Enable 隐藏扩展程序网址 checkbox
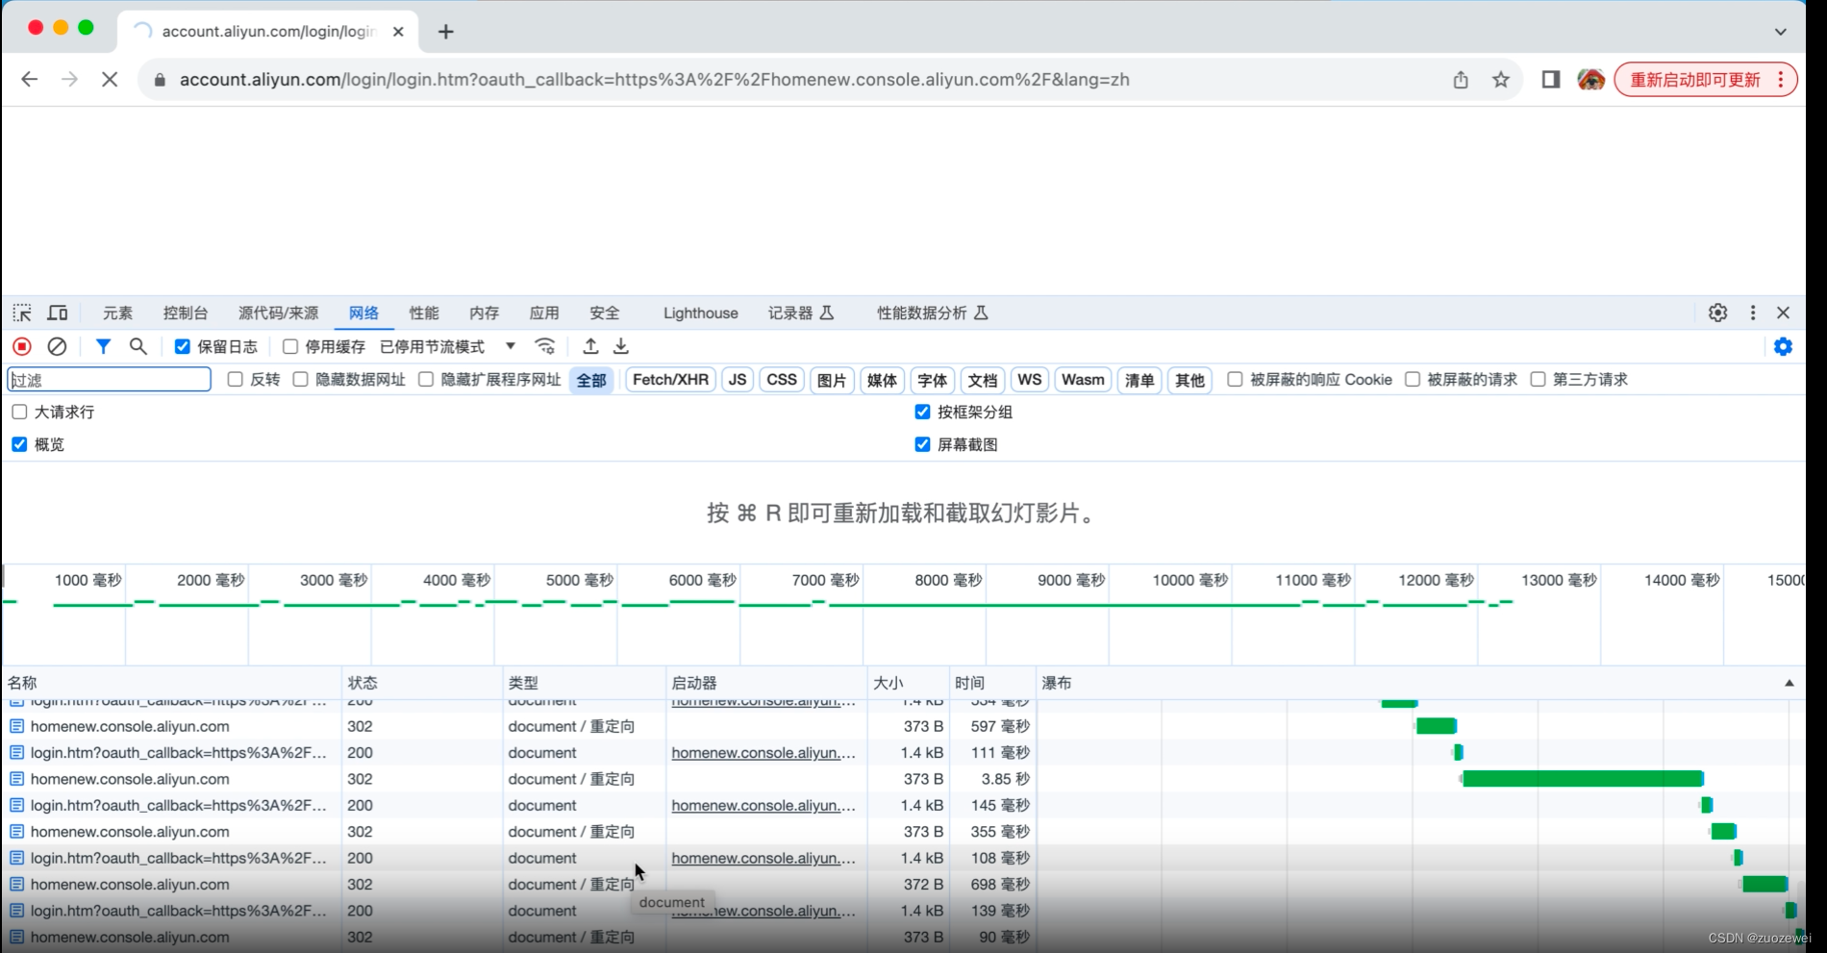Screen dimensions: 1827x953 pyautogui.click(x=426, y=380)
